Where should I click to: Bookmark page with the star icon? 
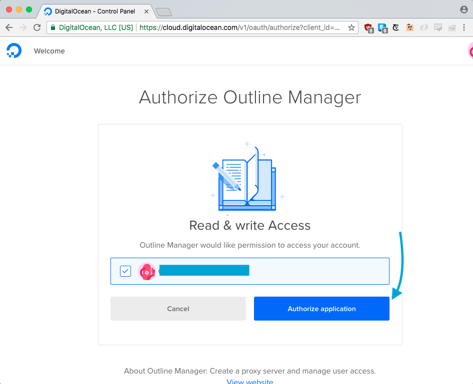tap(351, 27)
